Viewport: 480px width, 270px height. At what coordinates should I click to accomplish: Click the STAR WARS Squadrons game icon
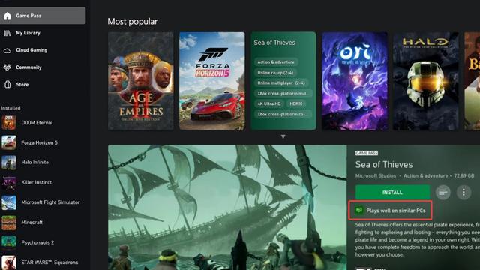9,262
